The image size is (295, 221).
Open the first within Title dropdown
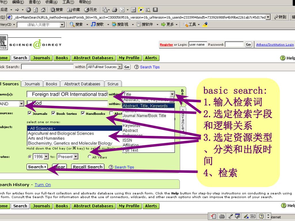pyautogui.click(x=172, y=94)
